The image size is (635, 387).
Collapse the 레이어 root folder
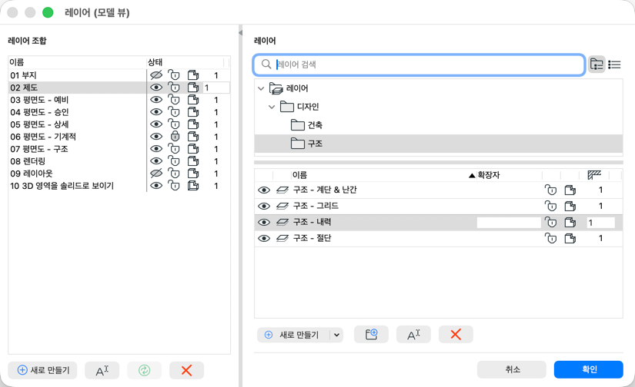pos(261,88)
